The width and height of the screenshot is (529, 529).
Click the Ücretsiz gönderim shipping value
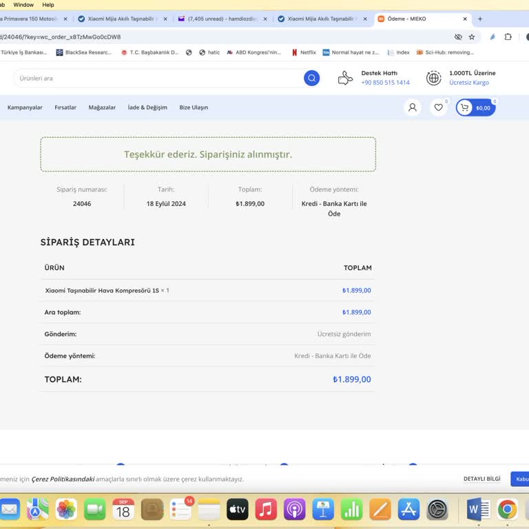click(x=344, y=334)
